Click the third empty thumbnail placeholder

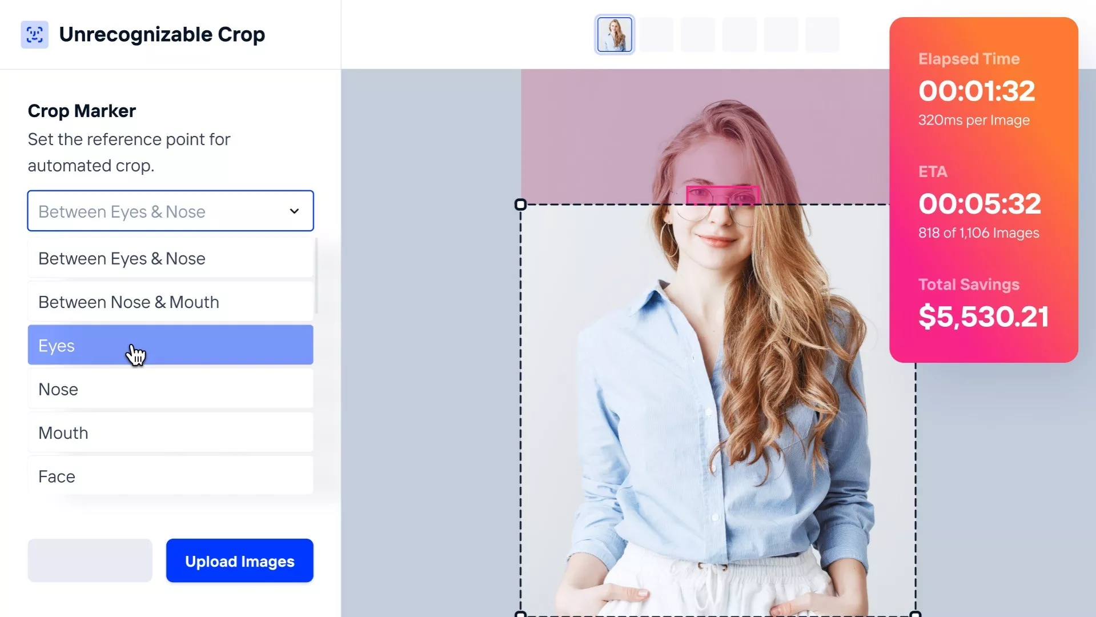click(739, 35)
